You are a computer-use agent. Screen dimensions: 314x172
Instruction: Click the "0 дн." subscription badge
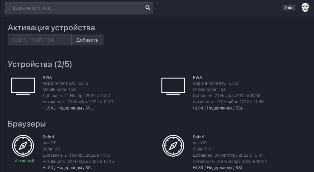tap(289, 8)
